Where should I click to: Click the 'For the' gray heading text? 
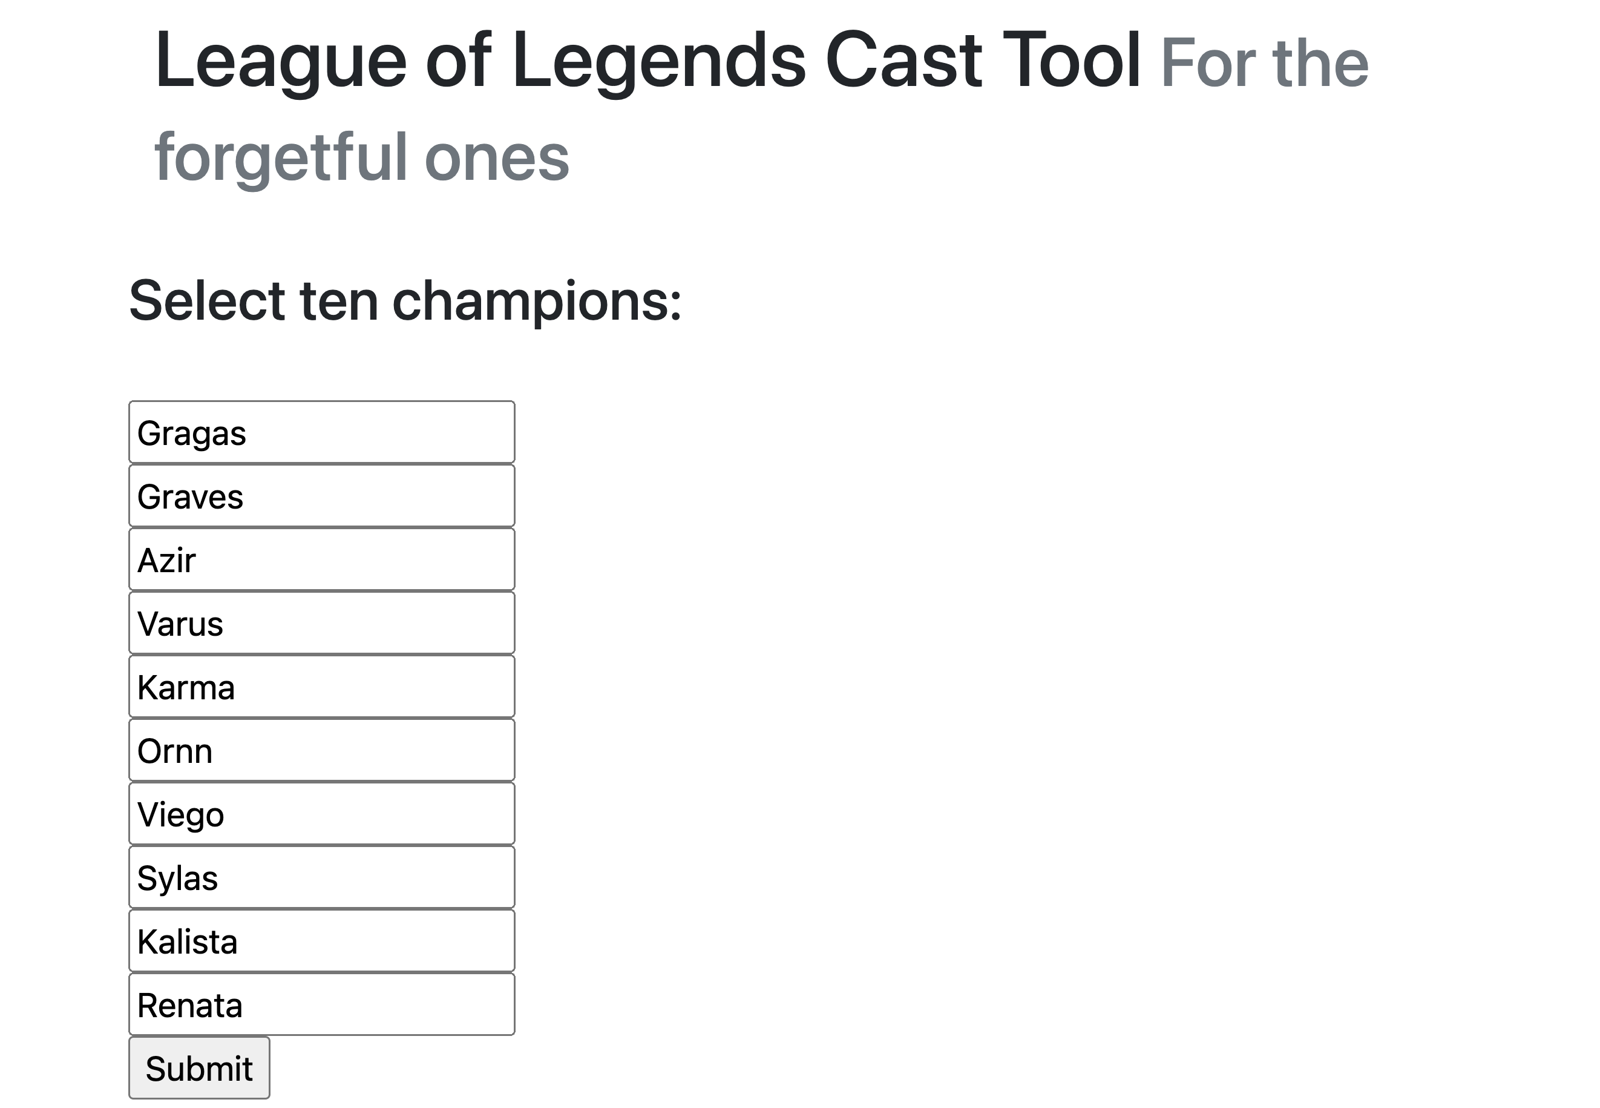(x=1264, y=64)
